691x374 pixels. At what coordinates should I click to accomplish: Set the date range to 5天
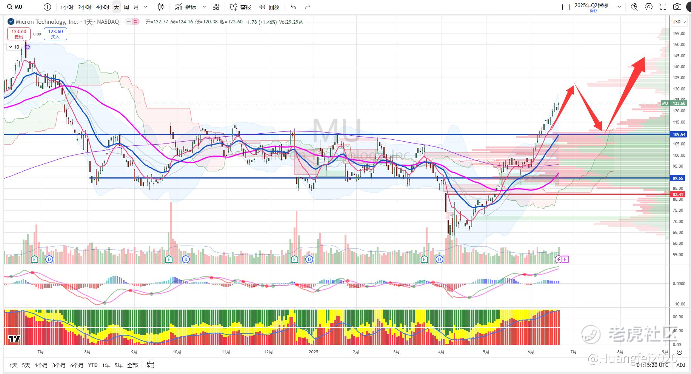[26, 365]
